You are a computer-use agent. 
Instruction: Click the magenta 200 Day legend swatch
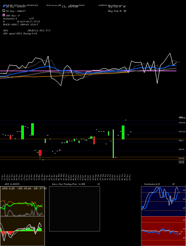tap(4, 15)
